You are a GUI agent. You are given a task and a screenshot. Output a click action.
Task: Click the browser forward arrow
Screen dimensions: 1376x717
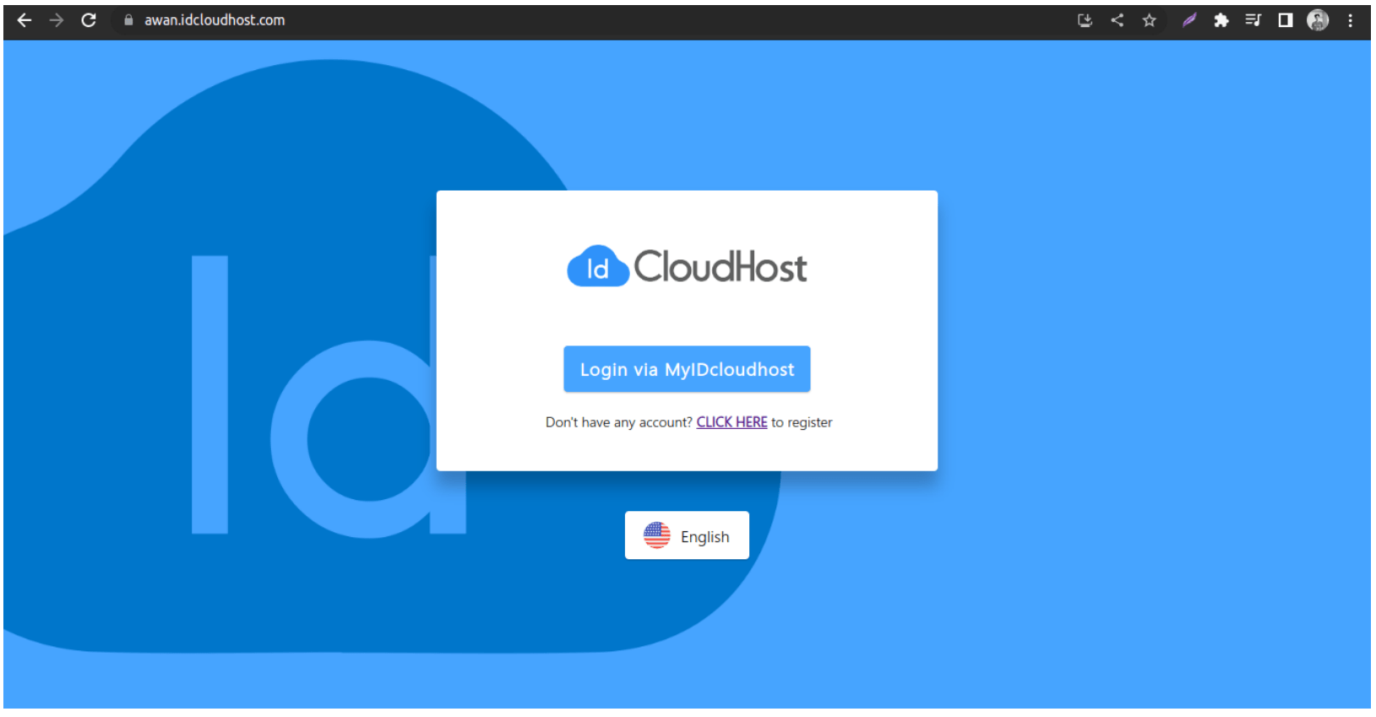pos(57,20)
